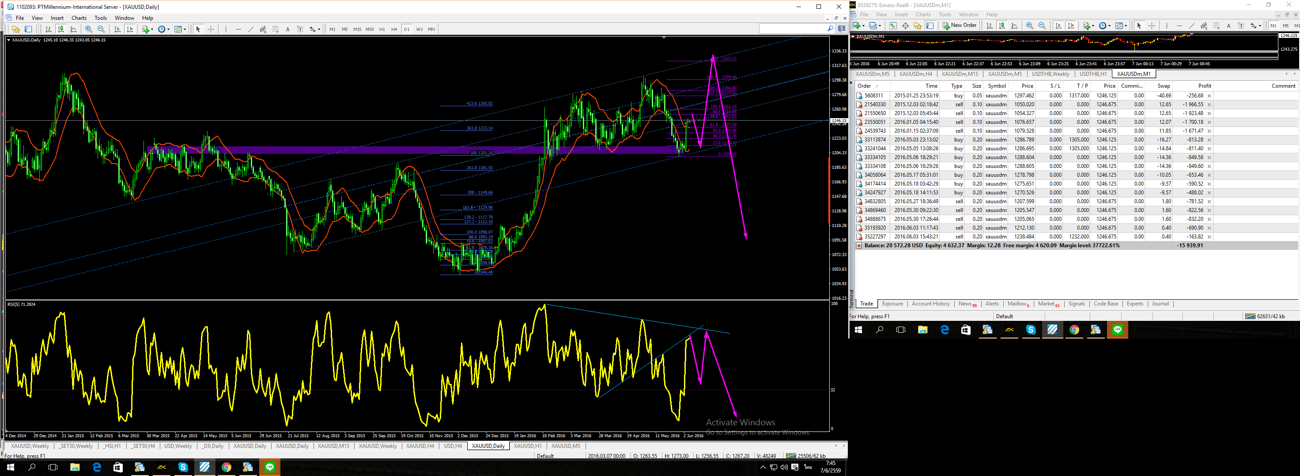Open arrows objects dropdown in left toolbar
The height and width of the screenshot is (476, 1300).
point(319,29)
